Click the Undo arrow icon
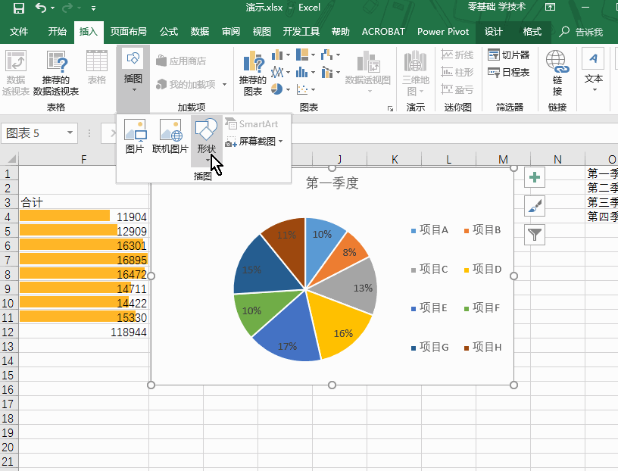Viewport: 618px width, 471px height. pos(41,8)
